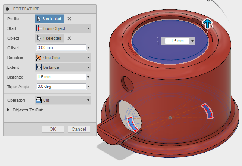Click the 'Profile' label text

pyautogui.click(x=13, y=19)
